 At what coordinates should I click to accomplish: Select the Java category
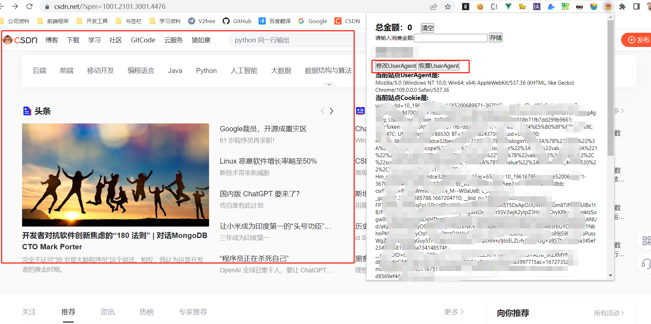point(175,70)
